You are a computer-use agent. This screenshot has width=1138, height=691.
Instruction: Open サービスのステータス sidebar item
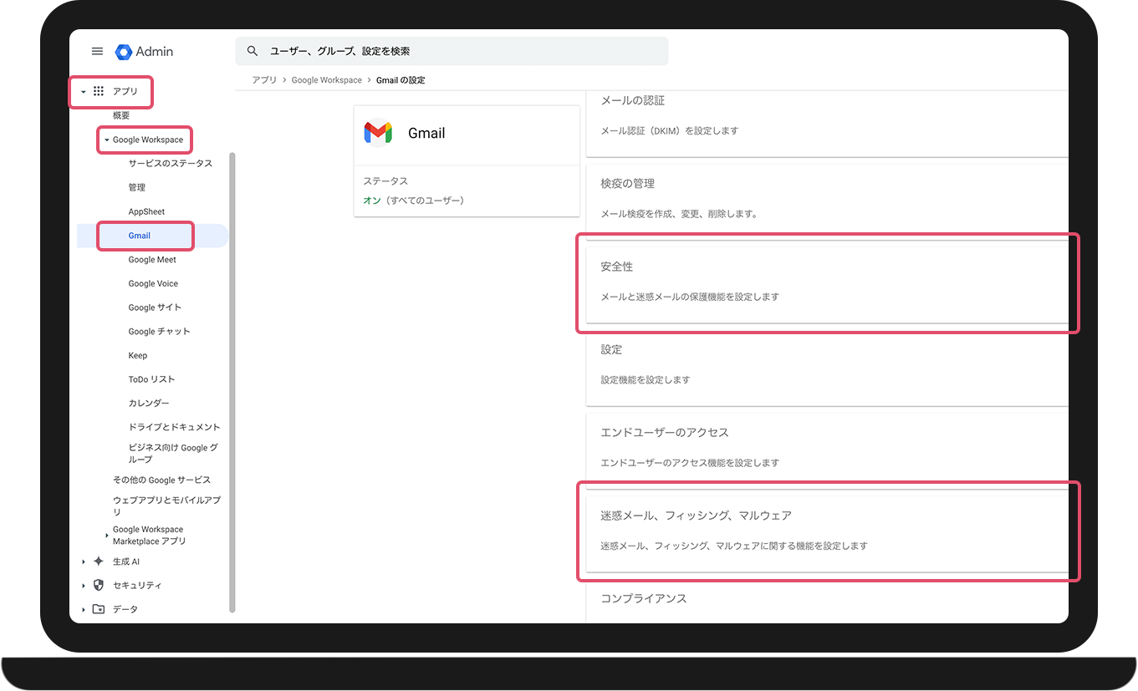point(171,163)
